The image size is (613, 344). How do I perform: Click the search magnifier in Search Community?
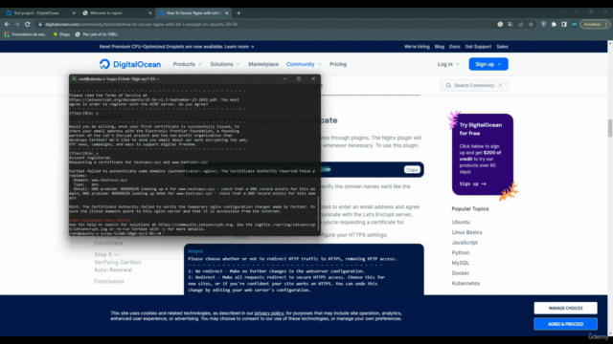448,85
